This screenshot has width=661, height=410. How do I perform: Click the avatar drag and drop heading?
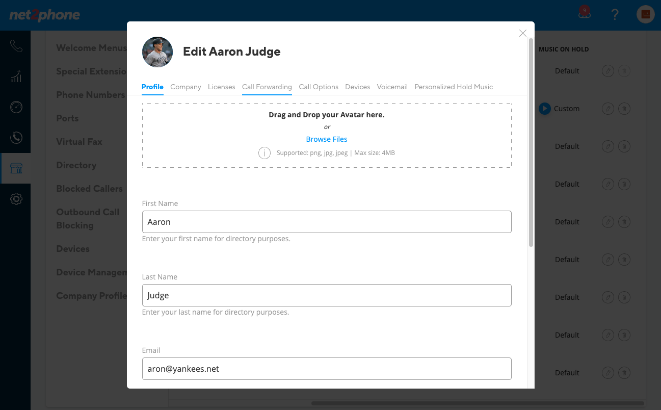pyautogui.click(x=327, y=115)
